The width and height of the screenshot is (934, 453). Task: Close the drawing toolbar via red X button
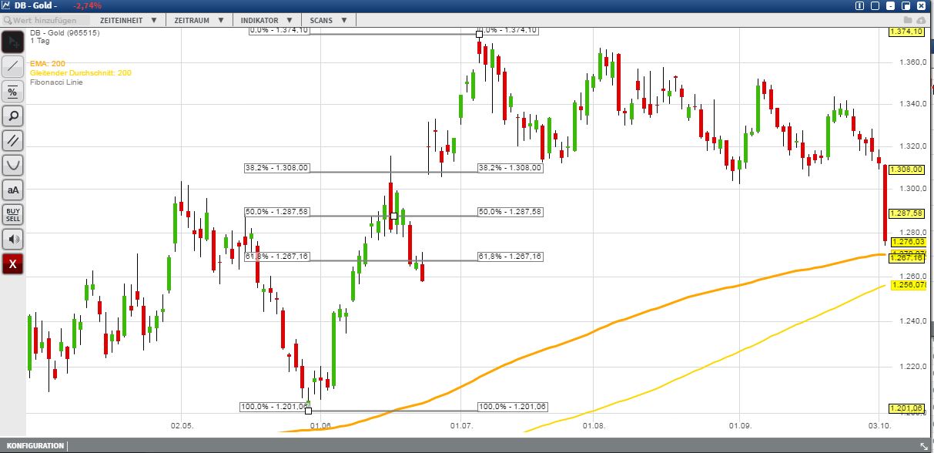click(11, 263)
